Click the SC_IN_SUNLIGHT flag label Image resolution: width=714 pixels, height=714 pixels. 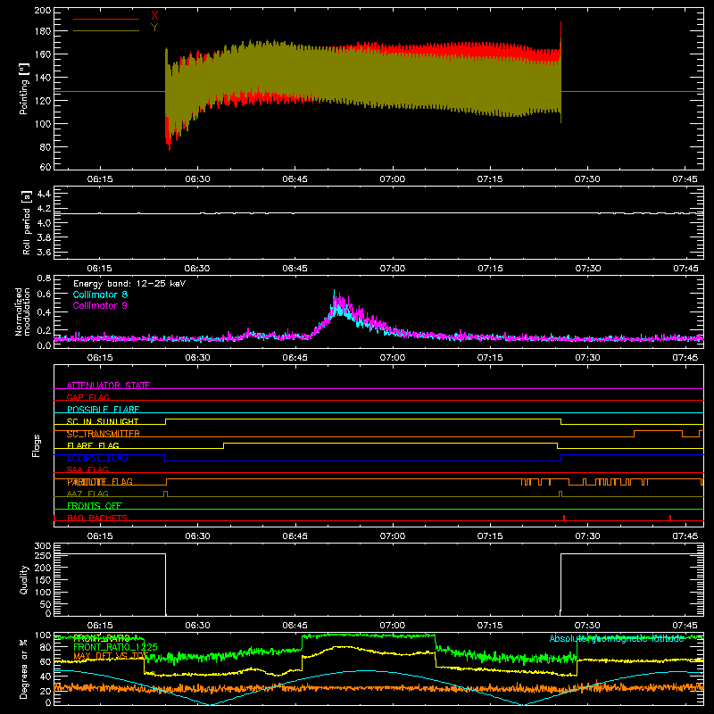tap(103, 421)
